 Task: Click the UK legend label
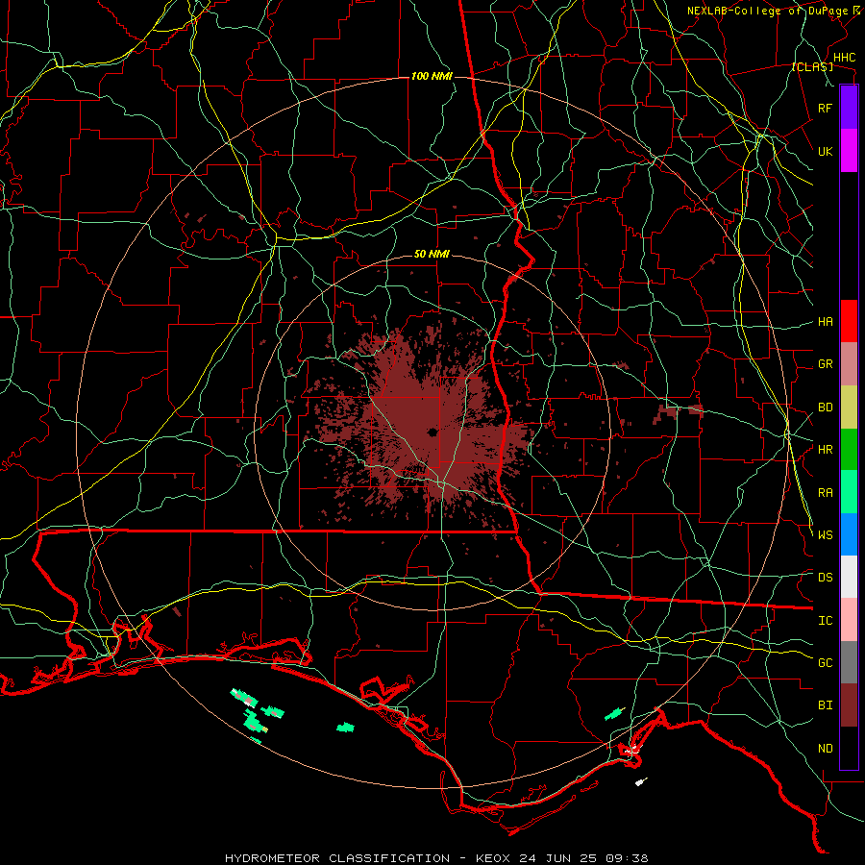coord(825,151)
